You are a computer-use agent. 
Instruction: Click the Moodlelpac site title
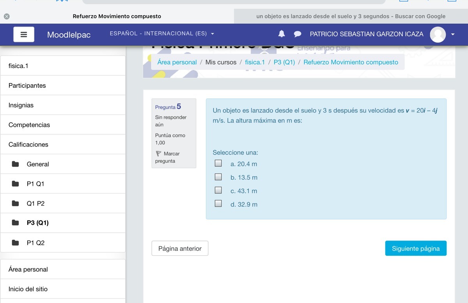click(69, 35)
